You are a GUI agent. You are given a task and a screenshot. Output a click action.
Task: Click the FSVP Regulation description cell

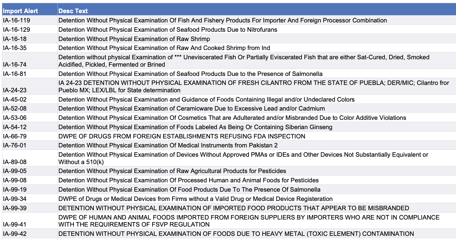pyautogui.click(x=249, y=221)
